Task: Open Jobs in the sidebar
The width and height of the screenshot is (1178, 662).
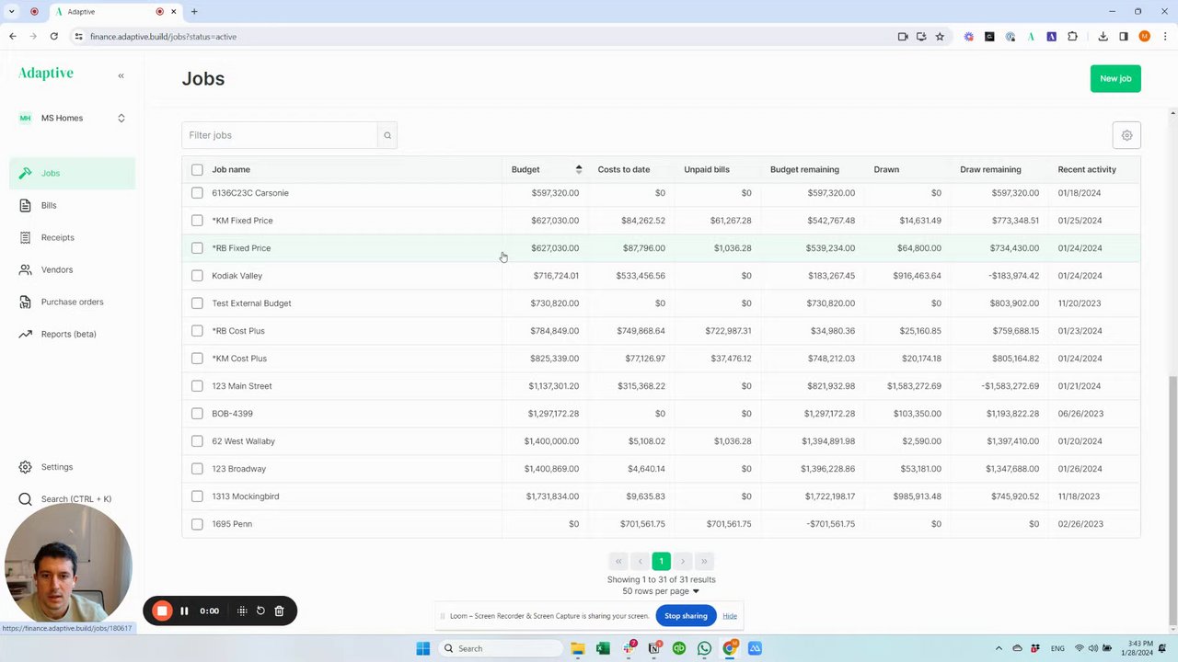Action: [x=73, y=173]
